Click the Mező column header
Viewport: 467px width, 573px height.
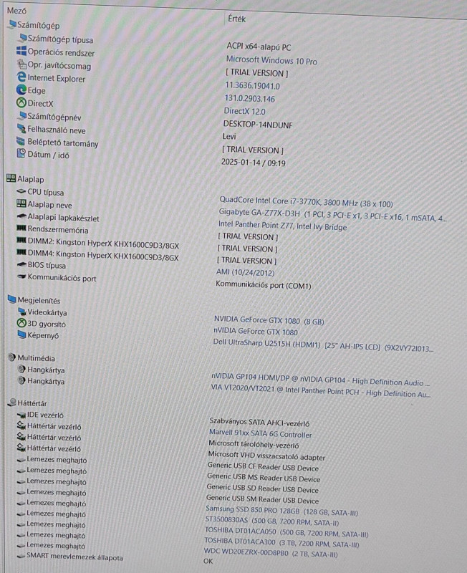(16, 11)
